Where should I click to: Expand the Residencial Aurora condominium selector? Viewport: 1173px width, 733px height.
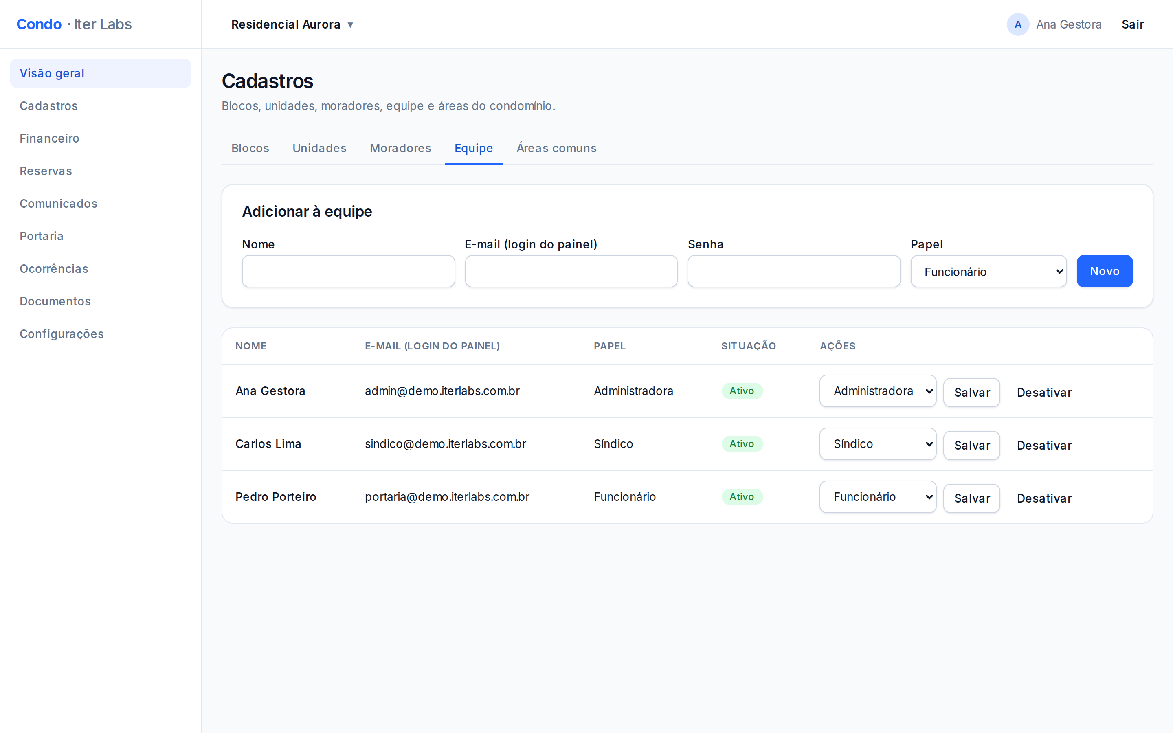pyautogui.click(x=292, y=24)
